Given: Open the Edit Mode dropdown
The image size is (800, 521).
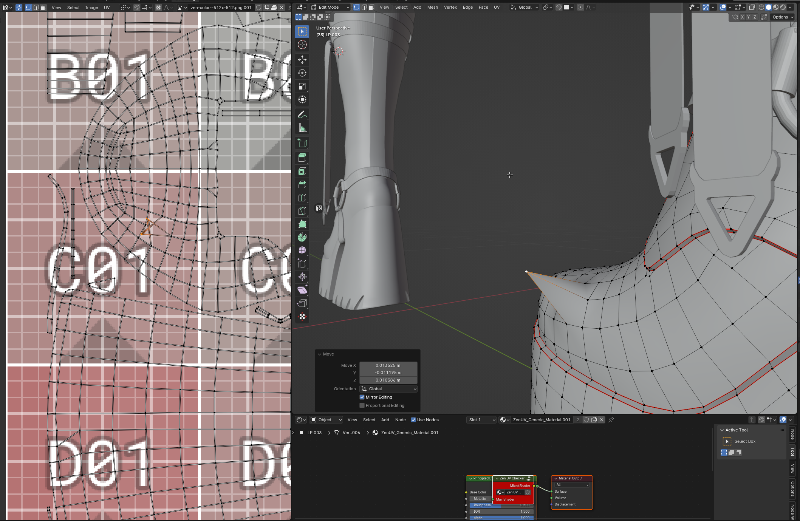Looking at the screenshot, I should coord(330,7).
